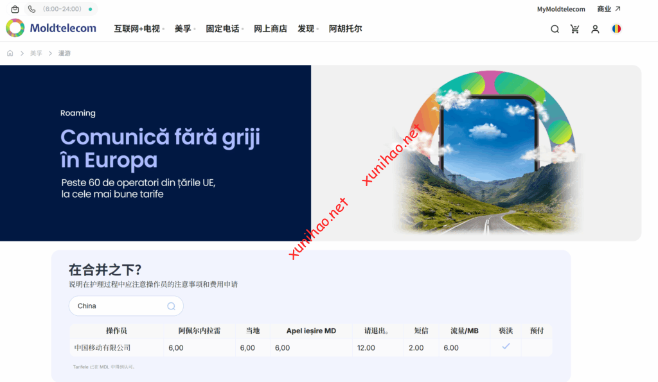Open the shopping cart
The image size is (658, 382).
click(x=574, y=29)
